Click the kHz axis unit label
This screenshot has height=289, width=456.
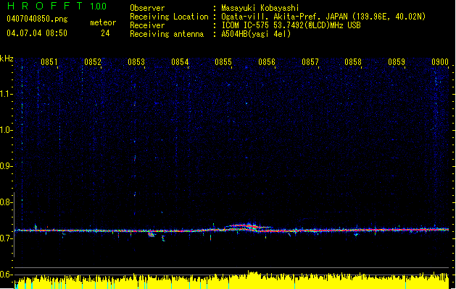click(x=7, y=59)
